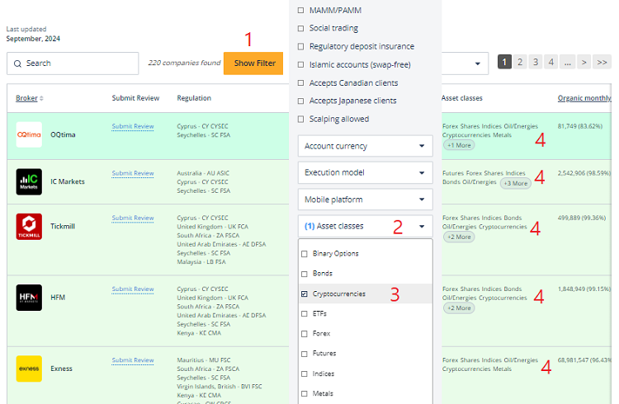Go to results page 3
The width and height of the screenshot is (619, 404).
click(536, 62)
